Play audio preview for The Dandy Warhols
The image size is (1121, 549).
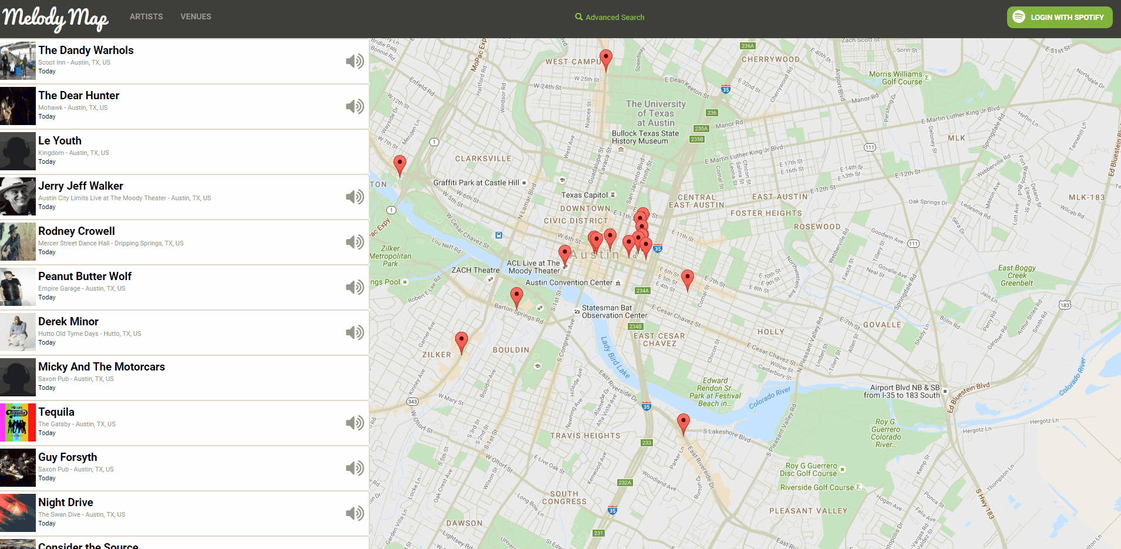355,61
